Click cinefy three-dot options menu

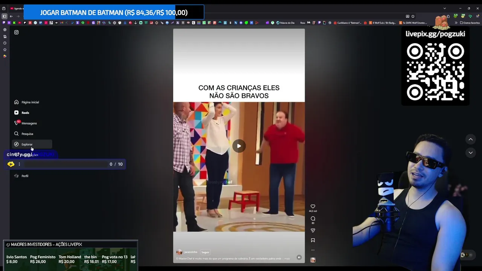pos(19,164)
